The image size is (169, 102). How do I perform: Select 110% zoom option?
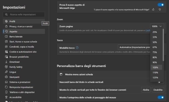tap(156, 73)
